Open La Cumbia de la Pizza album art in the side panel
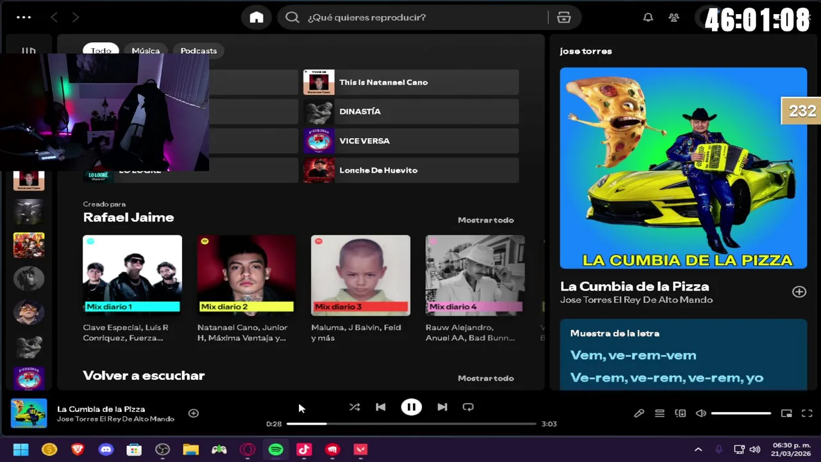 point(683,168)
